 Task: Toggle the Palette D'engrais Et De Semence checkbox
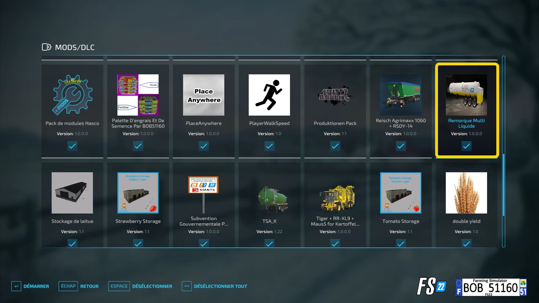click(138, 146)
